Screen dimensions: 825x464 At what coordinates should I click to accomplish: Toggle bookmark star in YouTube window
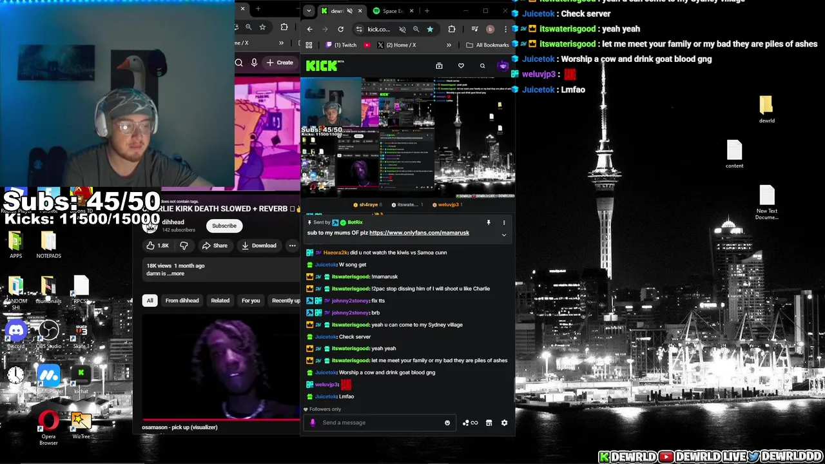pos(262,27)
